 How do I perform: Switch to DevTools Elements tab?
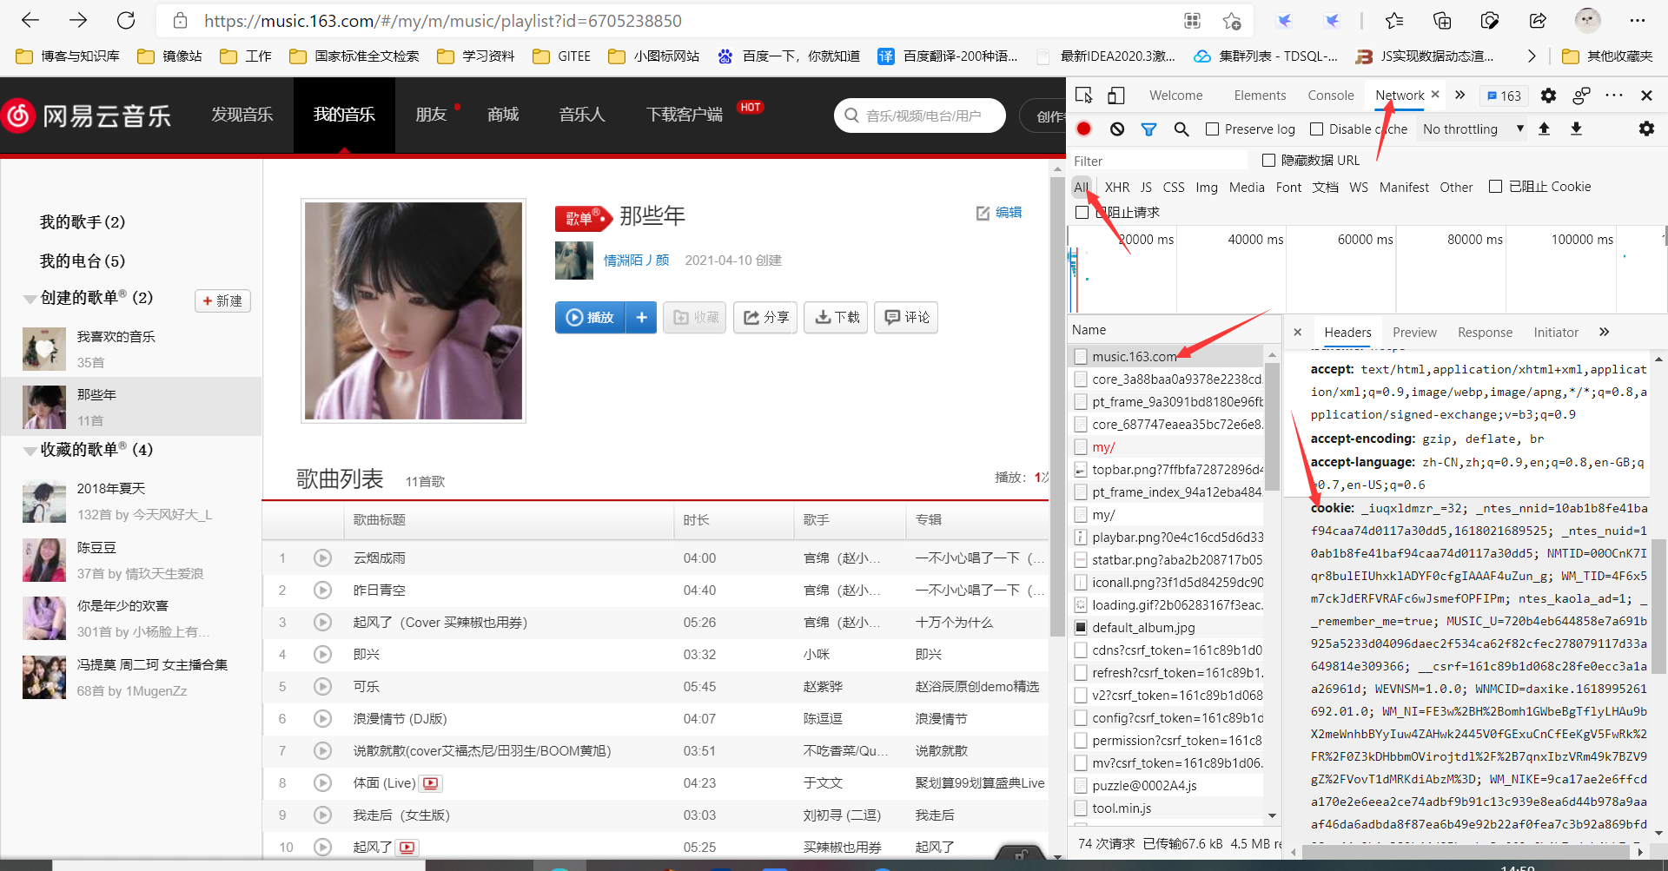1260,96
